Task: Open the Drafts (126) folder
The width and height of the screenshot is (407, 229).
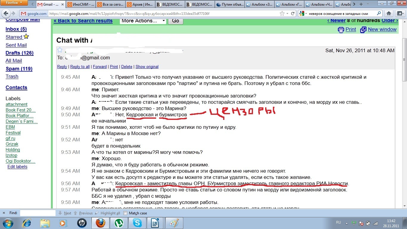Action: tap(20, 53)
